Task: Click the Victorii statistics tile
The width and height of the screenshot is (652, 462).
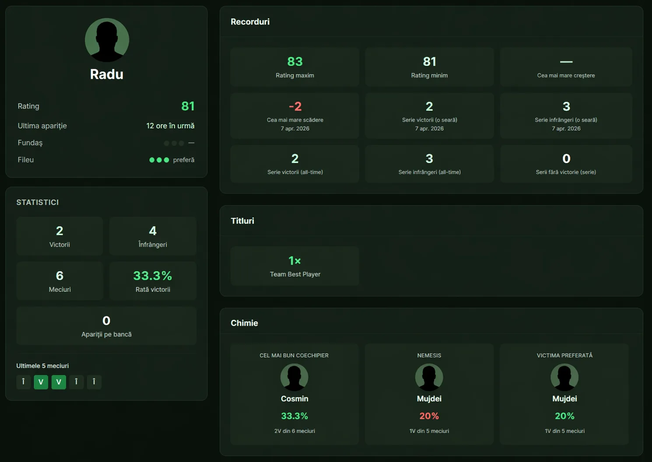Action: click(x=60, y=236)
